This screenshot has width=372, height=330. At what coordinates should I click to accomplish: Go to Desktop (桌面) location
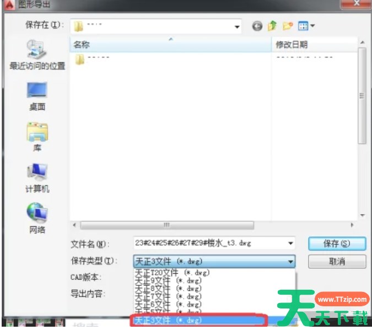[x=37, y=96]
